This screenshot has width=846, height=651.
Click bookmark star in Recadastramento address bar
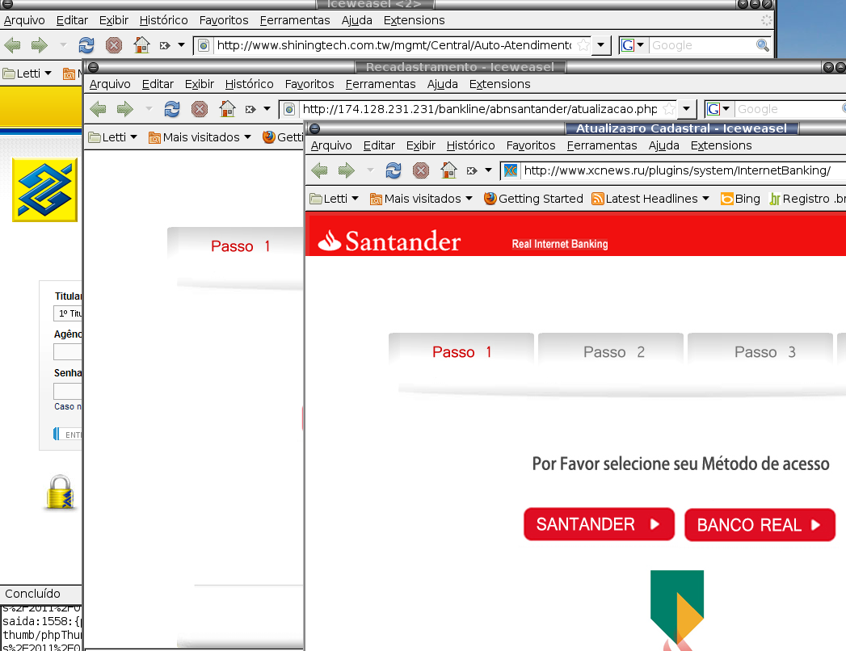coord(668,109)
